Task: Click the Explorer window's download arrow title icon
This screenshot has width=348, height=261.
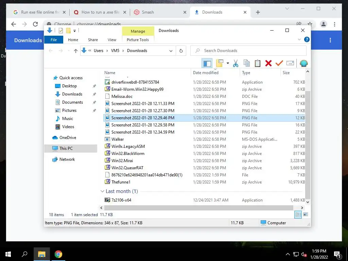Action: 50,30
